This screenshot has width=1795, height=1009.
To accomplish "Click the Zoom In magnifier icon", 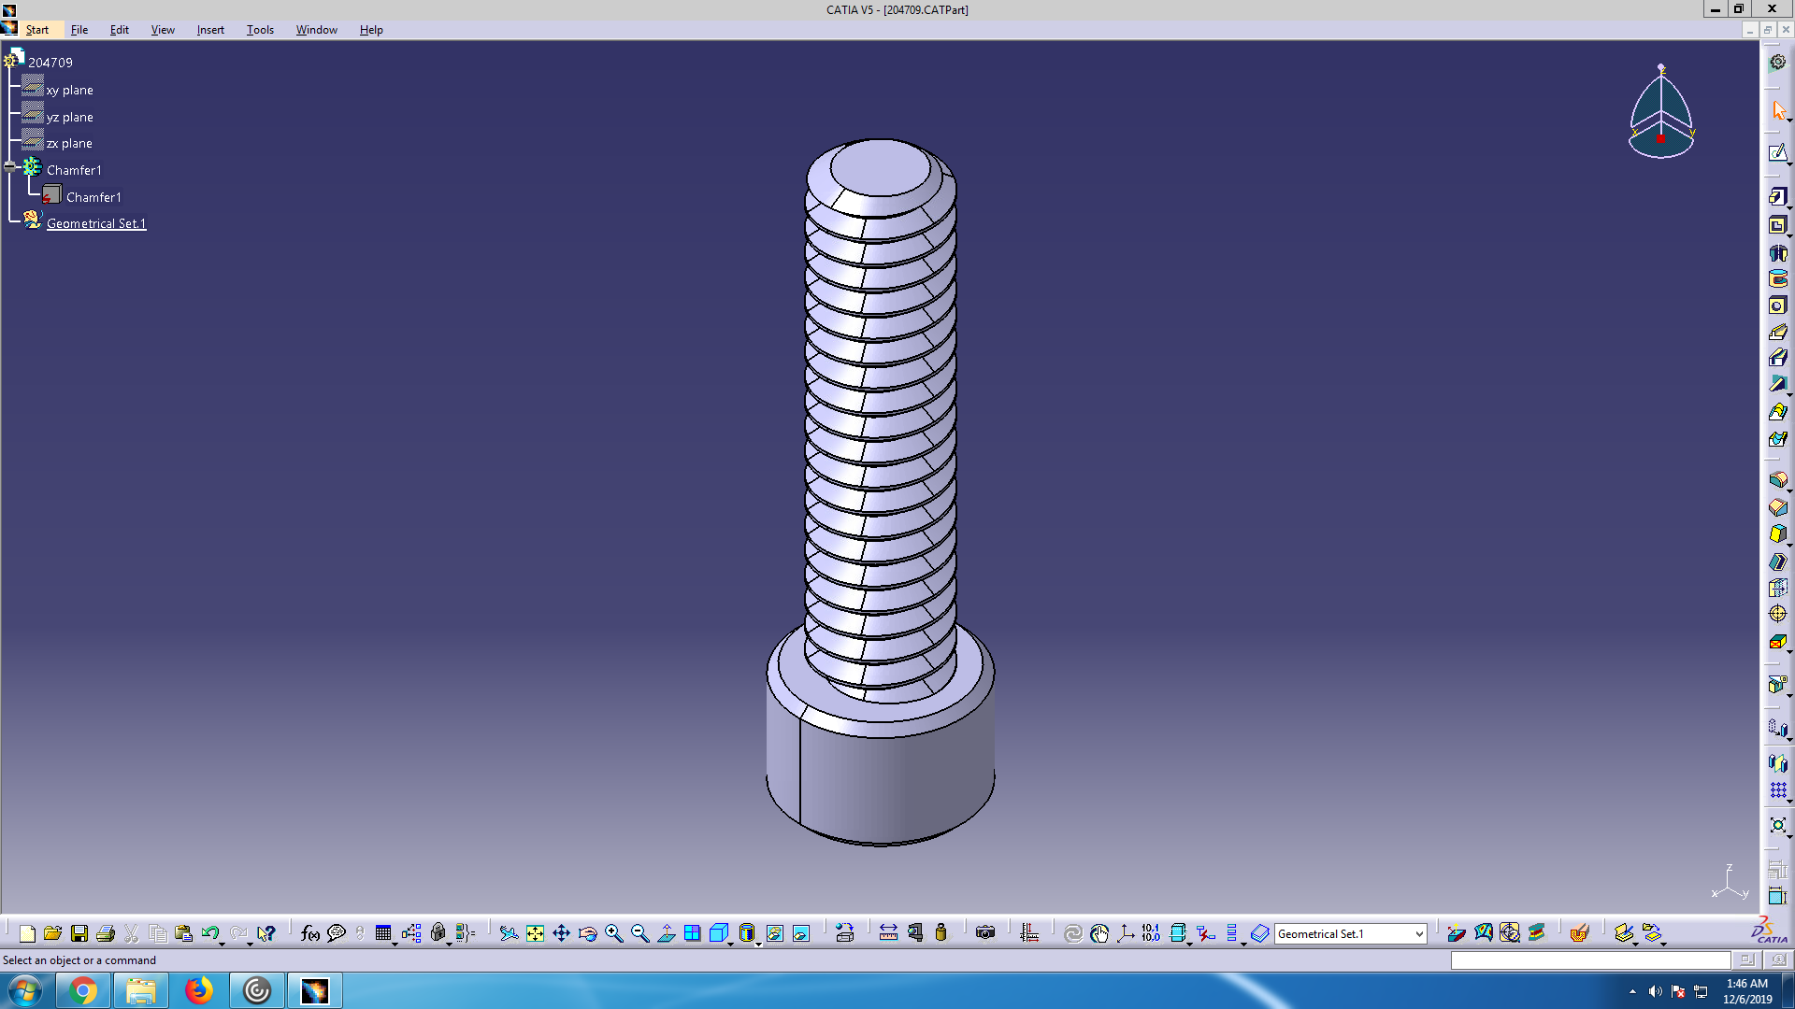I will coord(613,933).
